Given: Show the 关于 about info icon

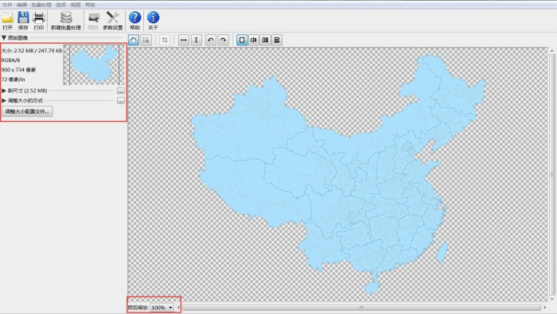Looking at the screenshot, I should 153,20.
